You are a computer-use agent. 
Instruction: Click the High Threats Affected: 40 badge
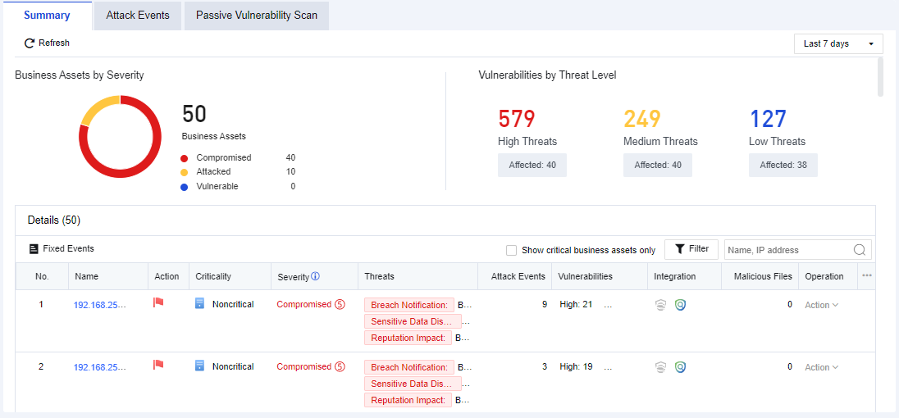(x=532, y=165)
